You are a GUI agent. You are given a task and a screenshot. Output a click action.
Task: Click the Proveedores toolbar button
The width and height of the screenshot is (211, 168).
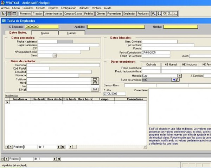[114, 14]
